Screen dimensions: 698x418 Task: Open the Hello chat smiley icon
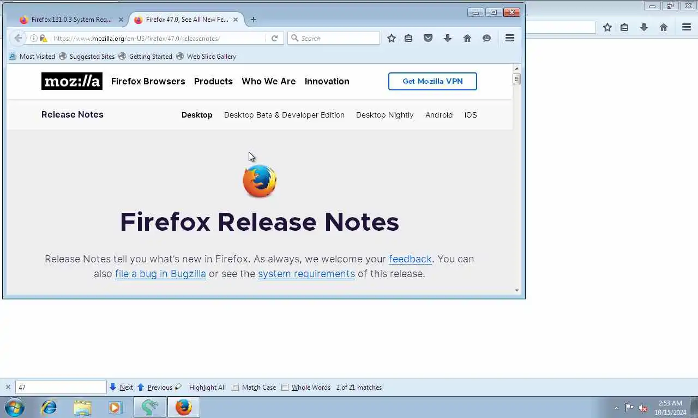tap(486, 38)
